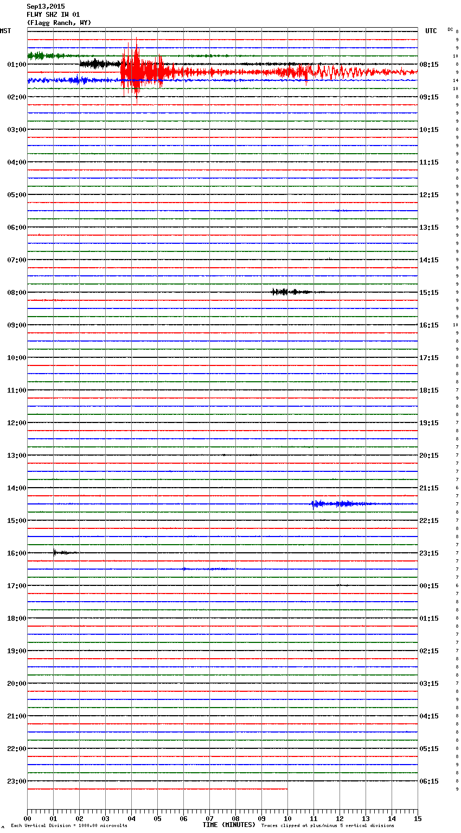Click the 15:15 UTC time label

tap(429, 293)
